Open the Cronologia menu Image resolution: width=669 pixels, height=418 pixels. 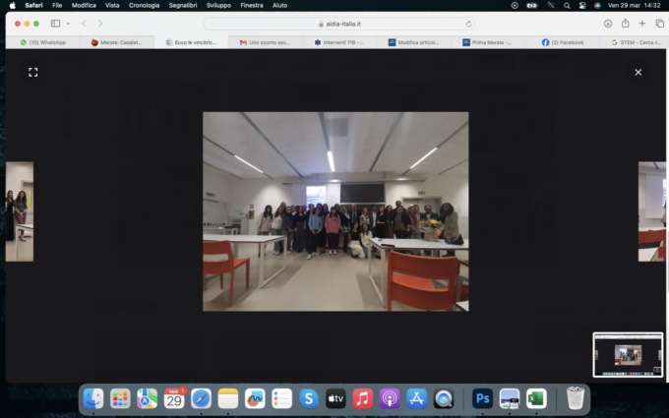(x=144, y=5)
